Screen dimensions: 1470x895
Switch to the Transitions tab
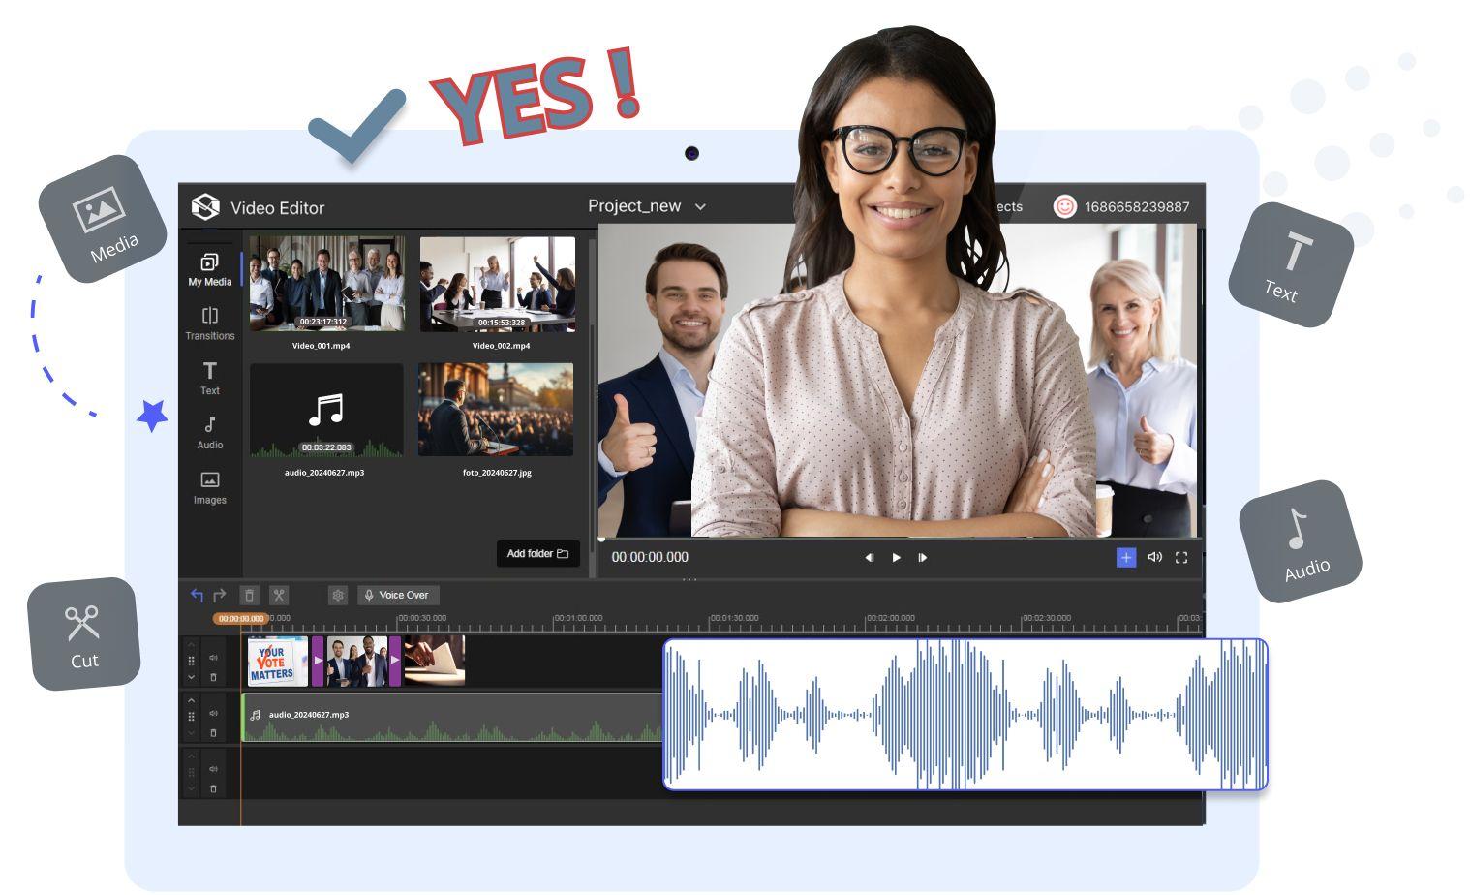pos(210,324)
